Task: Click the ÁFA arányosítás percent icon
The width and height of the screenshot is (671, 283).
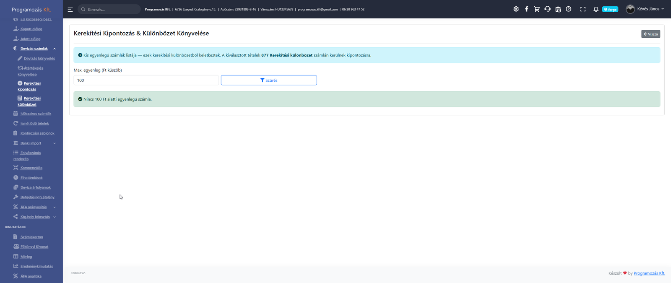Action: (x=16, y=207)
